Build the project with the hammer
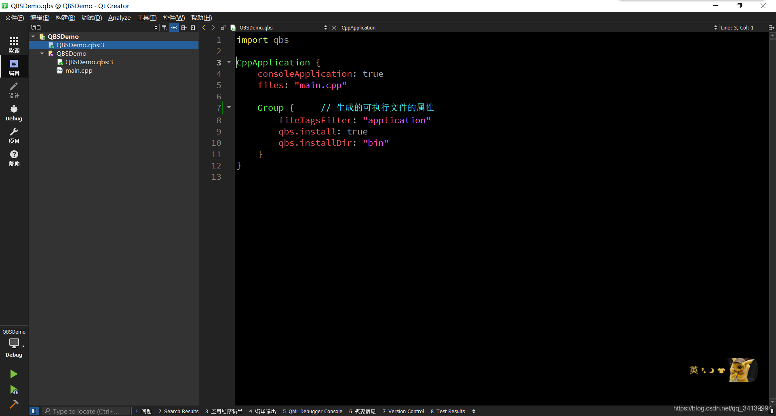Screen dimensions: 776x416 pyautogui.click(x=14, y=404)
